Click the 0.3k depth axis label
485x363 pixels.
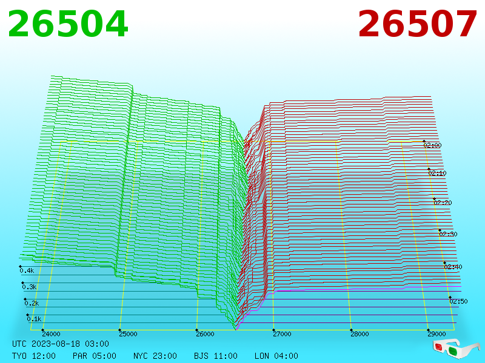(29, 287)
